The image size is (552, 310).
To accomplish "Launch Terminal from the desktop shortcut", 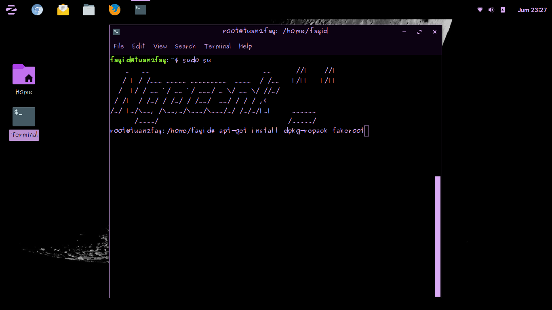I will (x=23, y=117).
